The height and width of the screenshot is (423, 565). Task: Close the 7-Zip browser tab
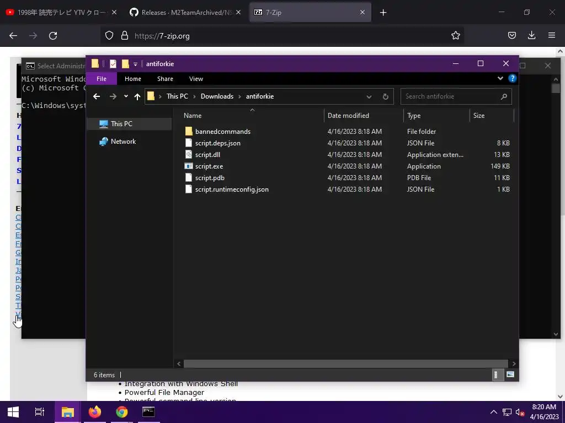click(363, 12)
